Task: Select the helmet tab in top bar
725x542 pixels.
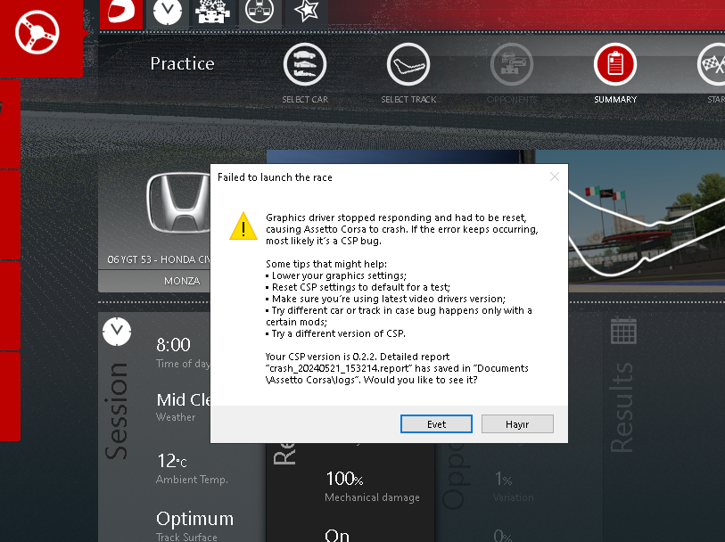Action: coord(121,12)
